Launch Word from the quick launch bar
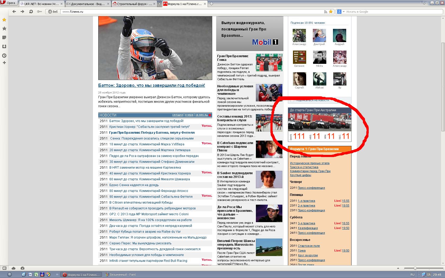Viewport: 445px width, 278px height. [30, 275]
